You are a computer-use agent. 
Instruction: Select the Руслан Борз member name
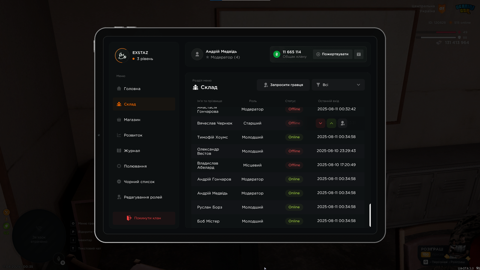(x=210, y=207)
